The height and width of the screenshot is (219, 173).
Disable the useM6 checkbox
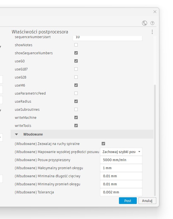(x=76, y=85)
